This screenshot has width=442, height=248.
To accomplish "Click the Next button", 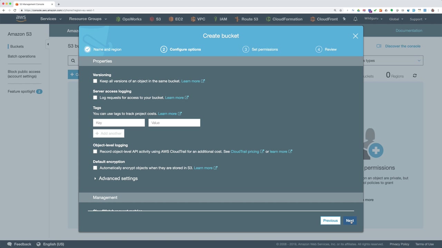I will coord(350,220).
